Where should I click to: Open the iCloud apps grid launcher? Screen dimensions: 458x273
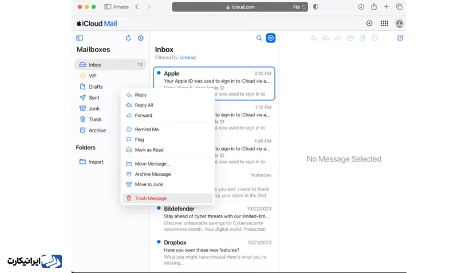coord(384,23)
